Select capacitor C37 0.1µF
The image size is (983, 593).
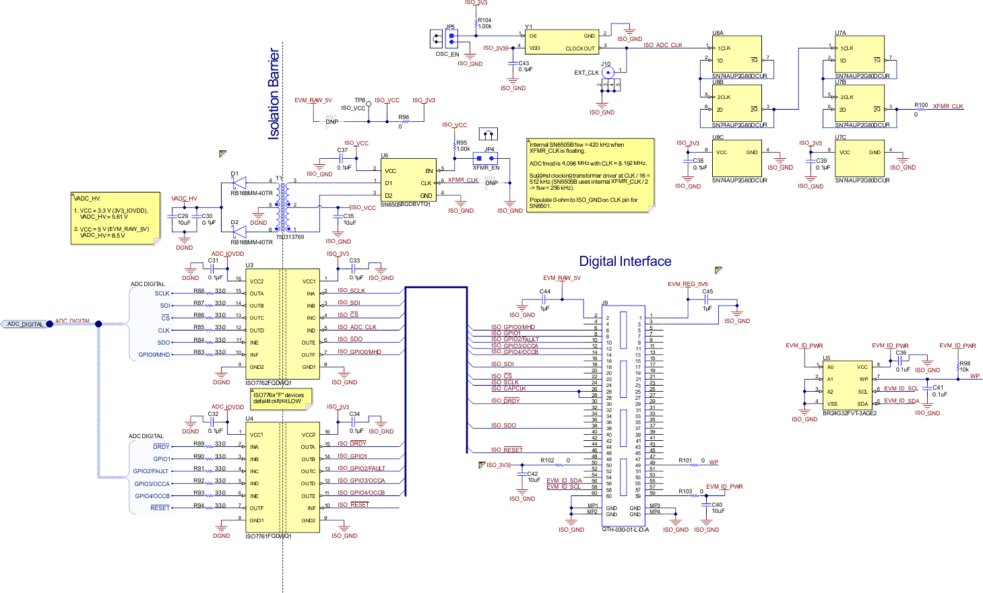click(341, 158)
